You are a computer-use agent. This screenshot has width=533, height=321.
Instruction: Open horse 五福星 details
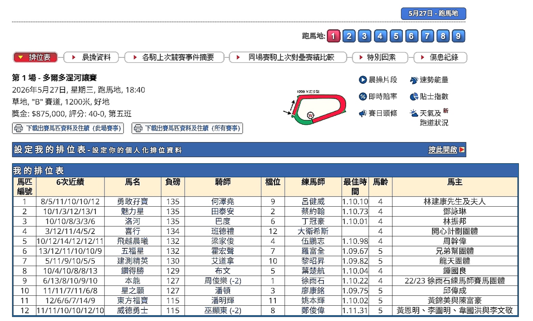pos(132,251)
